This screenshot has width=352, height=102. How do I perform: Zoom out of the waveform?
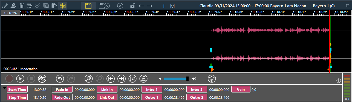tap(99, 79)
